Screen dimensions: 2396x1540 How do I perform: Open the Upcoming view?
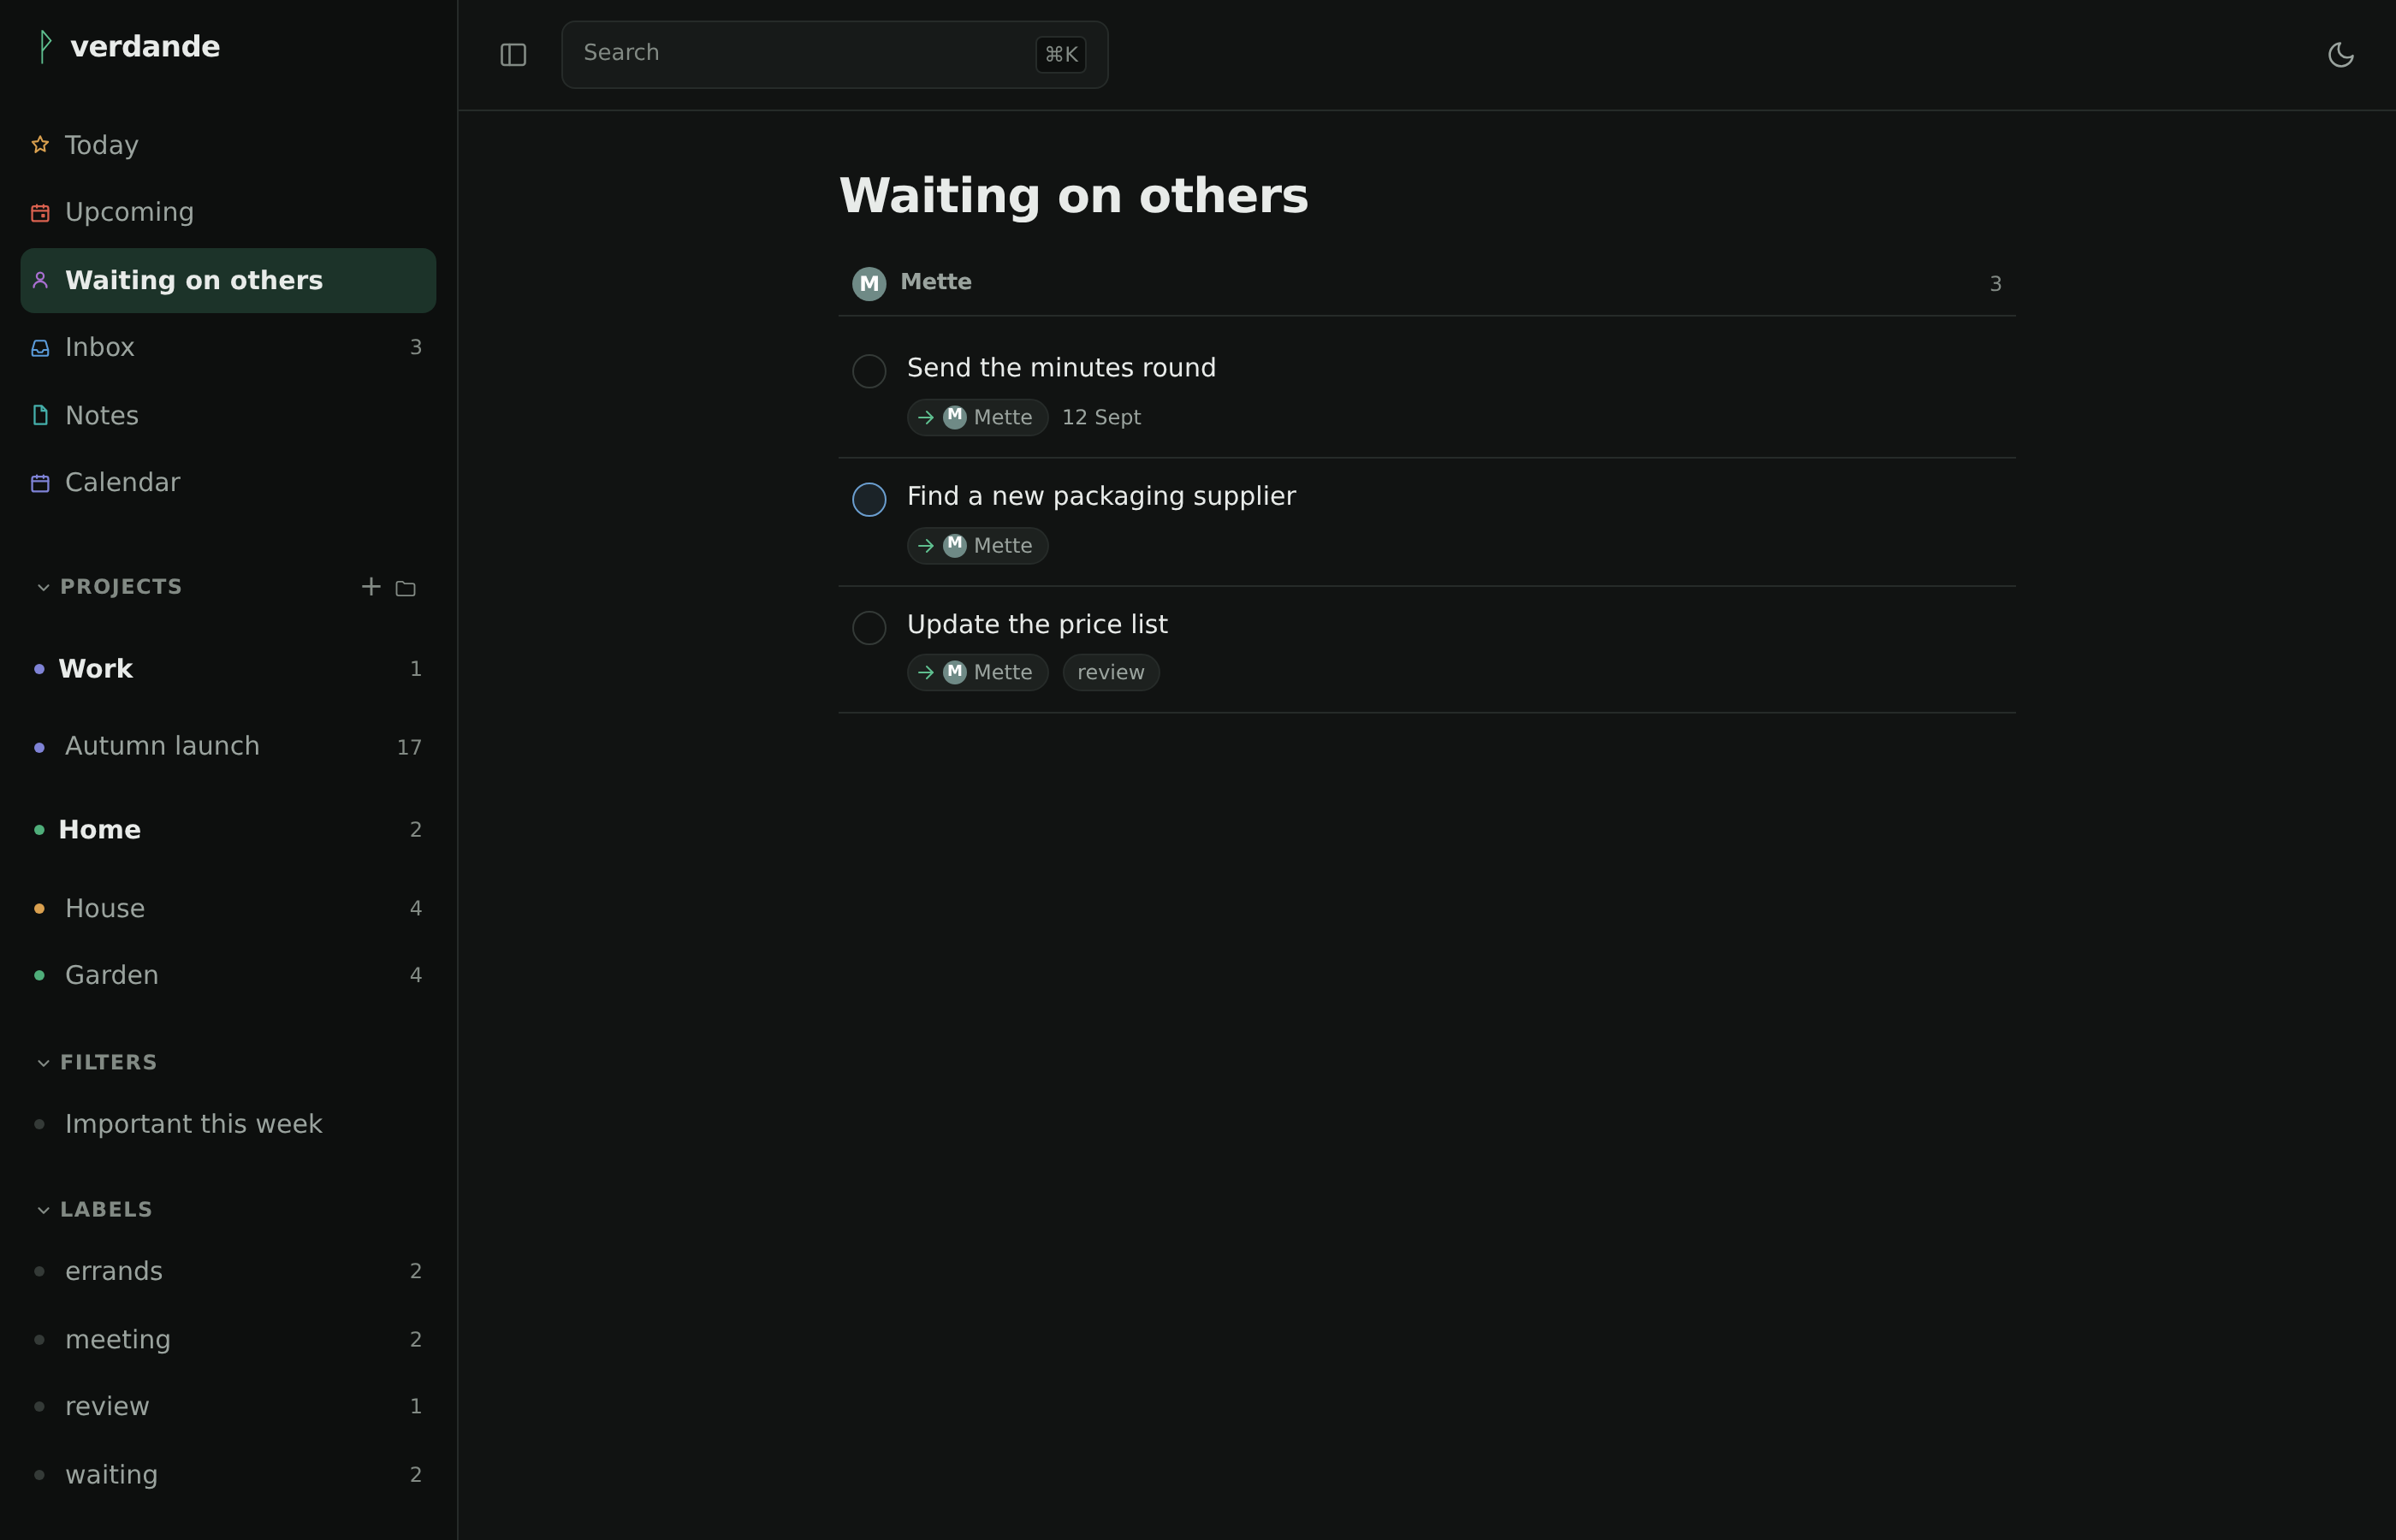(x=228, y=213)
